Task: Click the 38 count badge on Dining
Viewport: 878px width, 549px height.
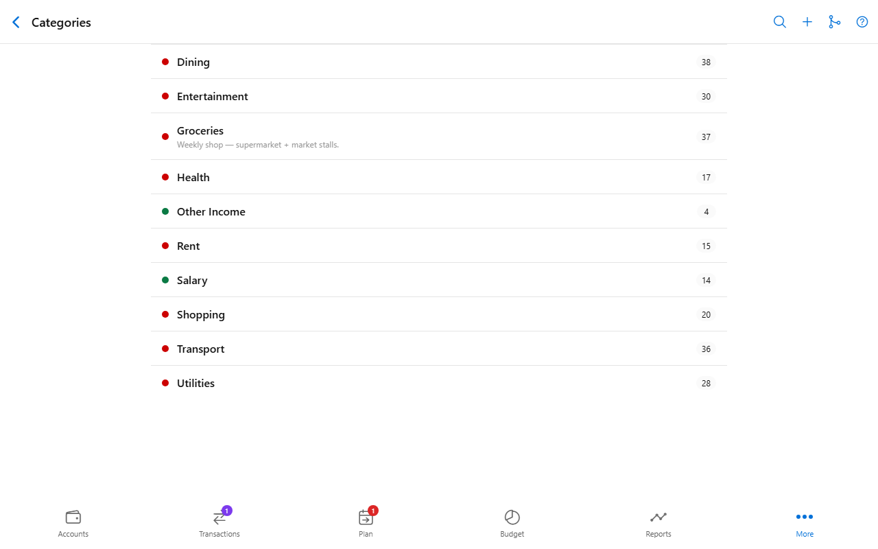Action: tap(706, 62)
